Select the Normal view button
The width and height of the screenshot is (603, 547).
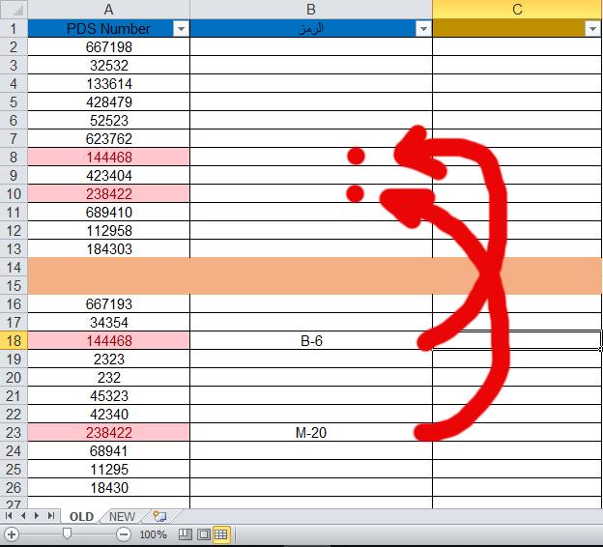pos(220,534)
